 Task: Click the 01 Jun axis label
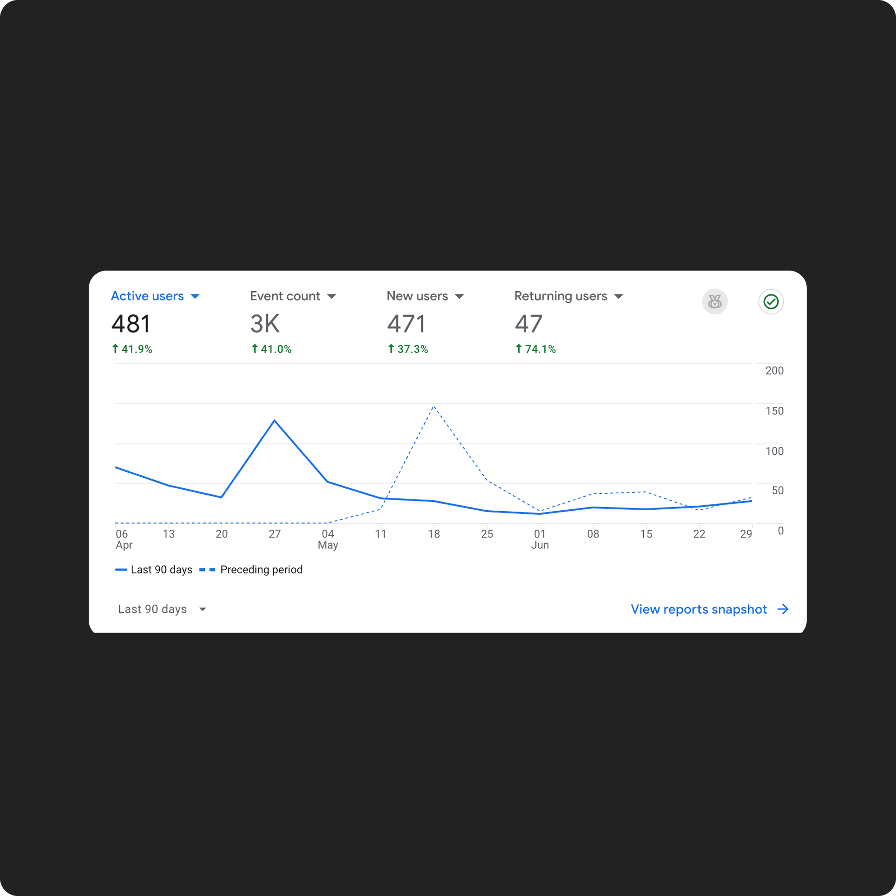click(x=540, y=539)
